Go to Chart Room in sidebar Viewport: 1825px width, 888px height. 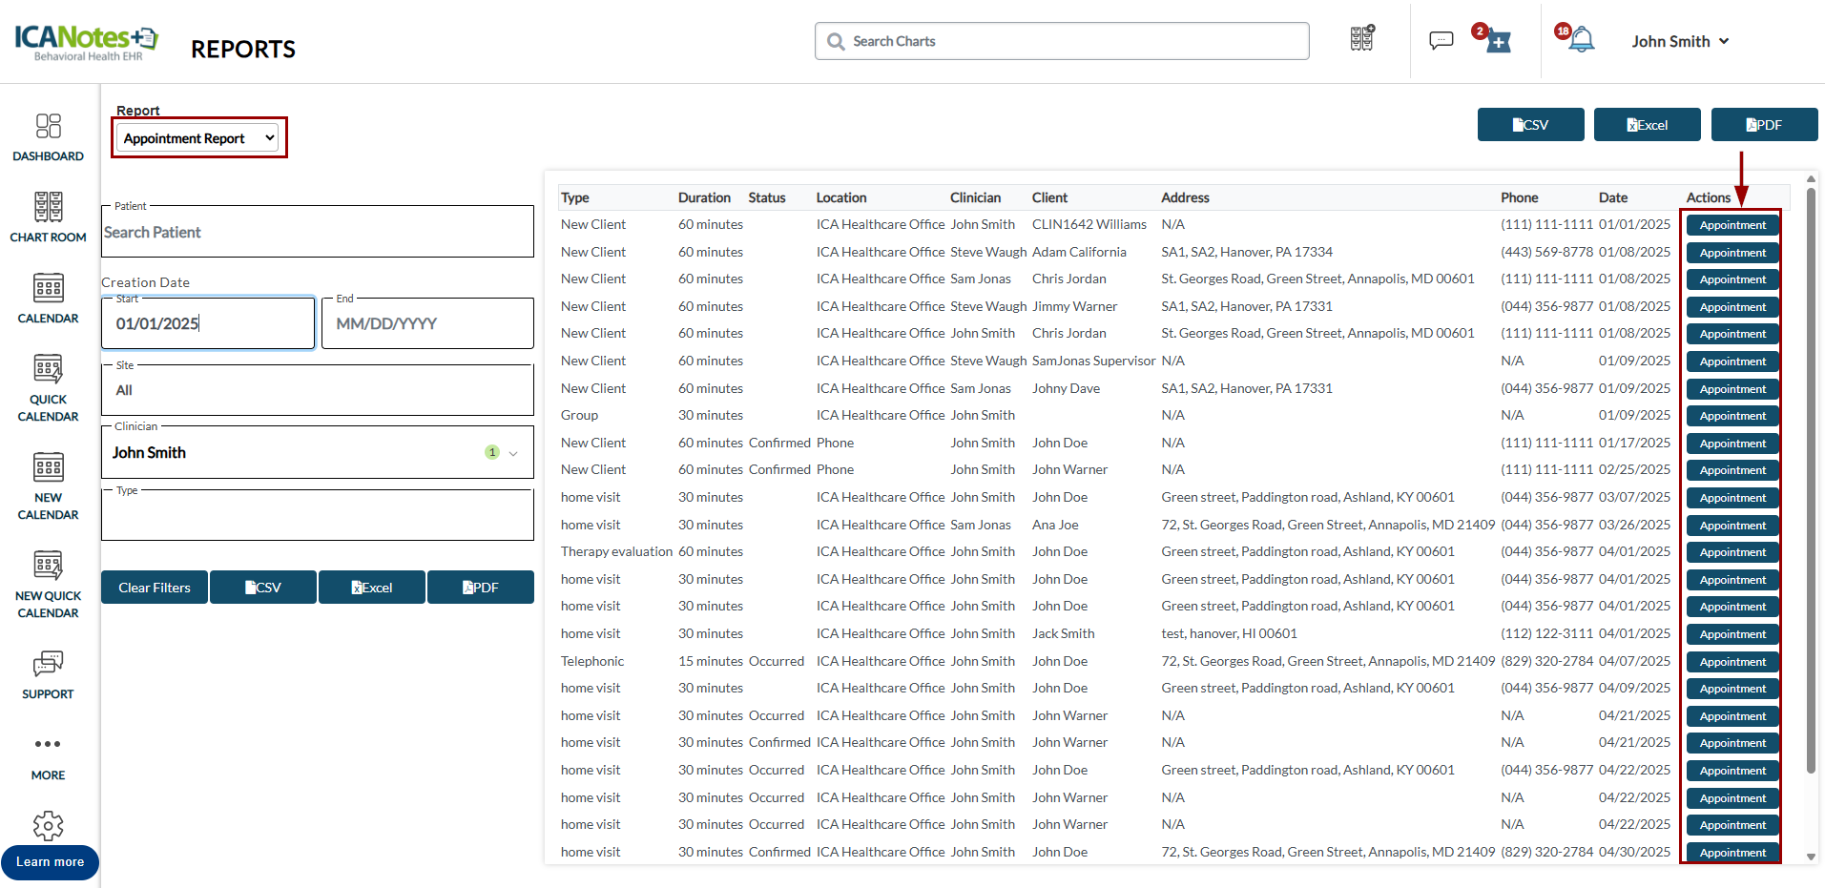[x=48, y=217]
